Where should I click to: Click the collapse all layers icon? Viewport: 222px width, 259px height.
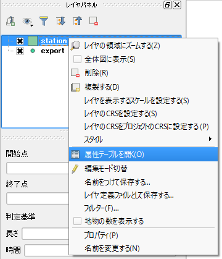click(x=77, y=21)
